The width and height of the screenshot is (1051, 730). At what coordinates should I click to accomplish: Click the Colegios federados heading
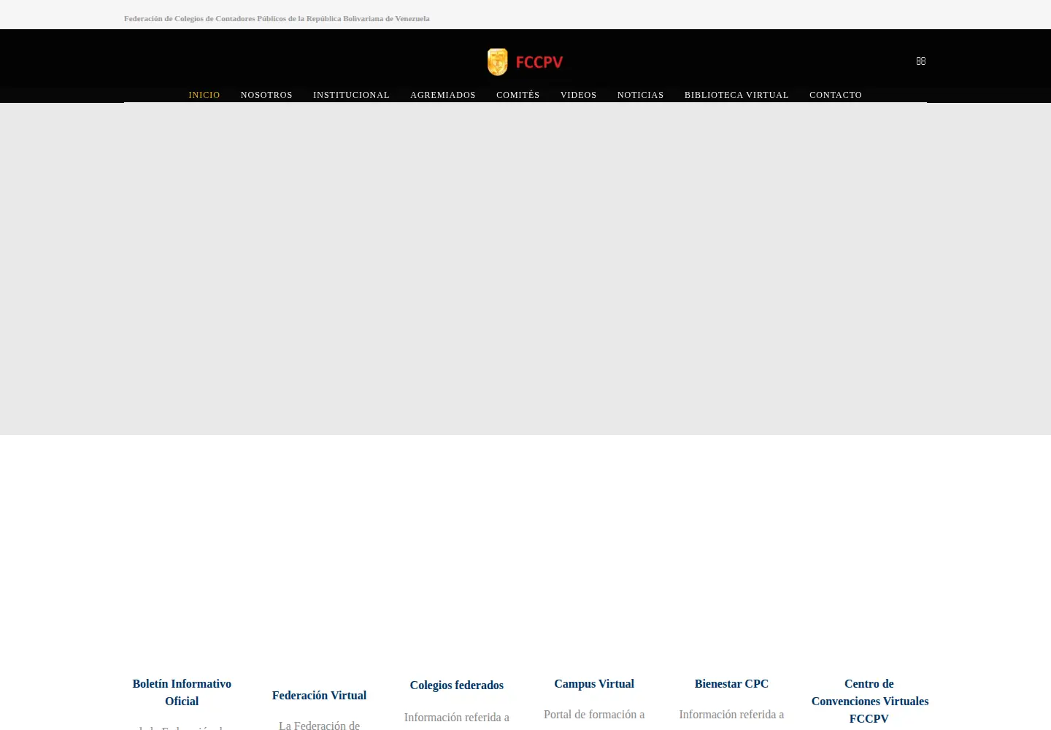457,685
